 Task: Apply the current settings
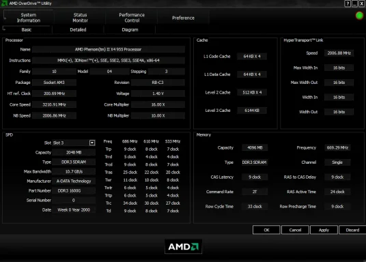pos(324,230)
